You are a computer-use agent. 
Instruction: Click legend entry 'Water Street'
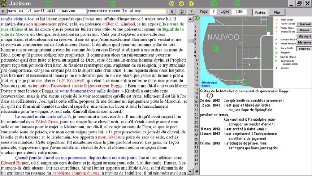(x=287, y=28)
